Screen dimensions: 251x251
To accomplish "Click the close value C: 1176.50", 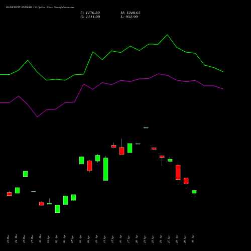I will pos(90,13).
